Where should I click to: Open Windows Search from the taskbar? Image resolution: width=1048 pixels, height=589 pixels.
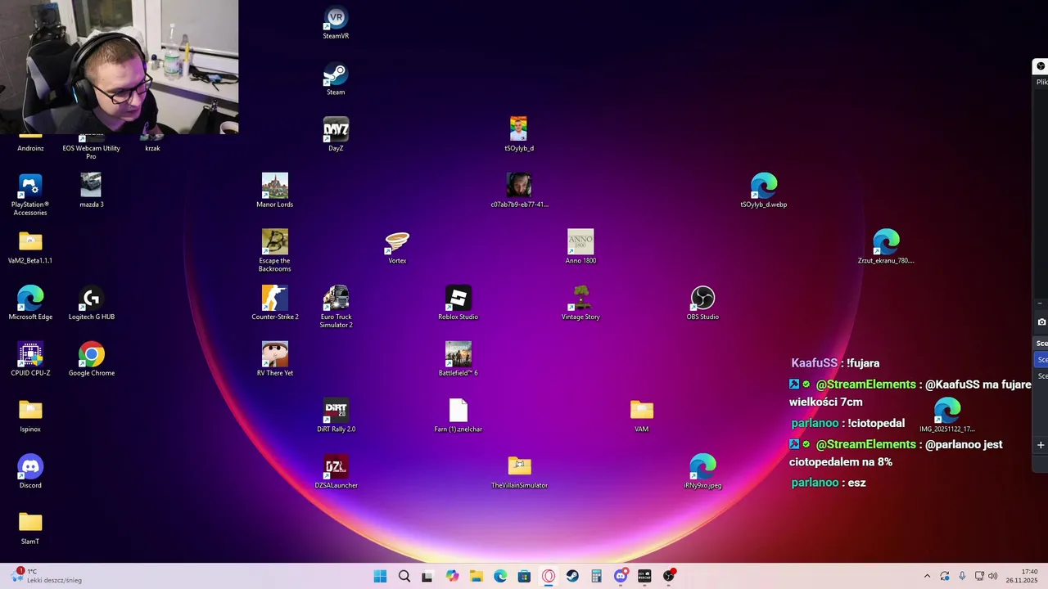click(404, 576)
